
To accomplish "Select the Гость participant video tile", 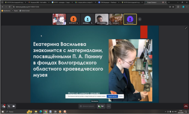I will pyautogui.click(x=59, y=19).
